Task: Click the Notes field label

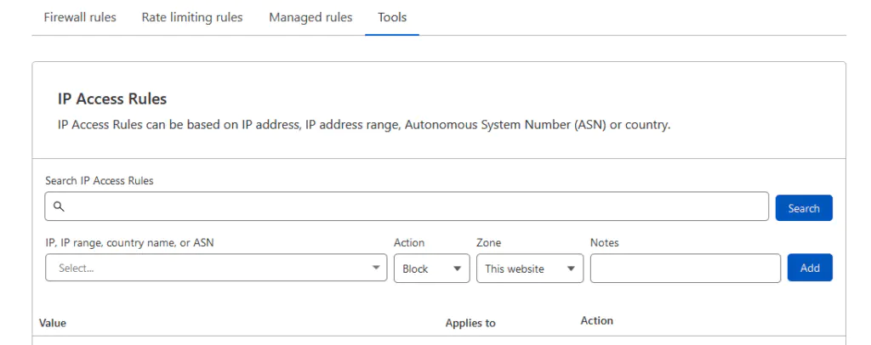Action: coord(604,243)
